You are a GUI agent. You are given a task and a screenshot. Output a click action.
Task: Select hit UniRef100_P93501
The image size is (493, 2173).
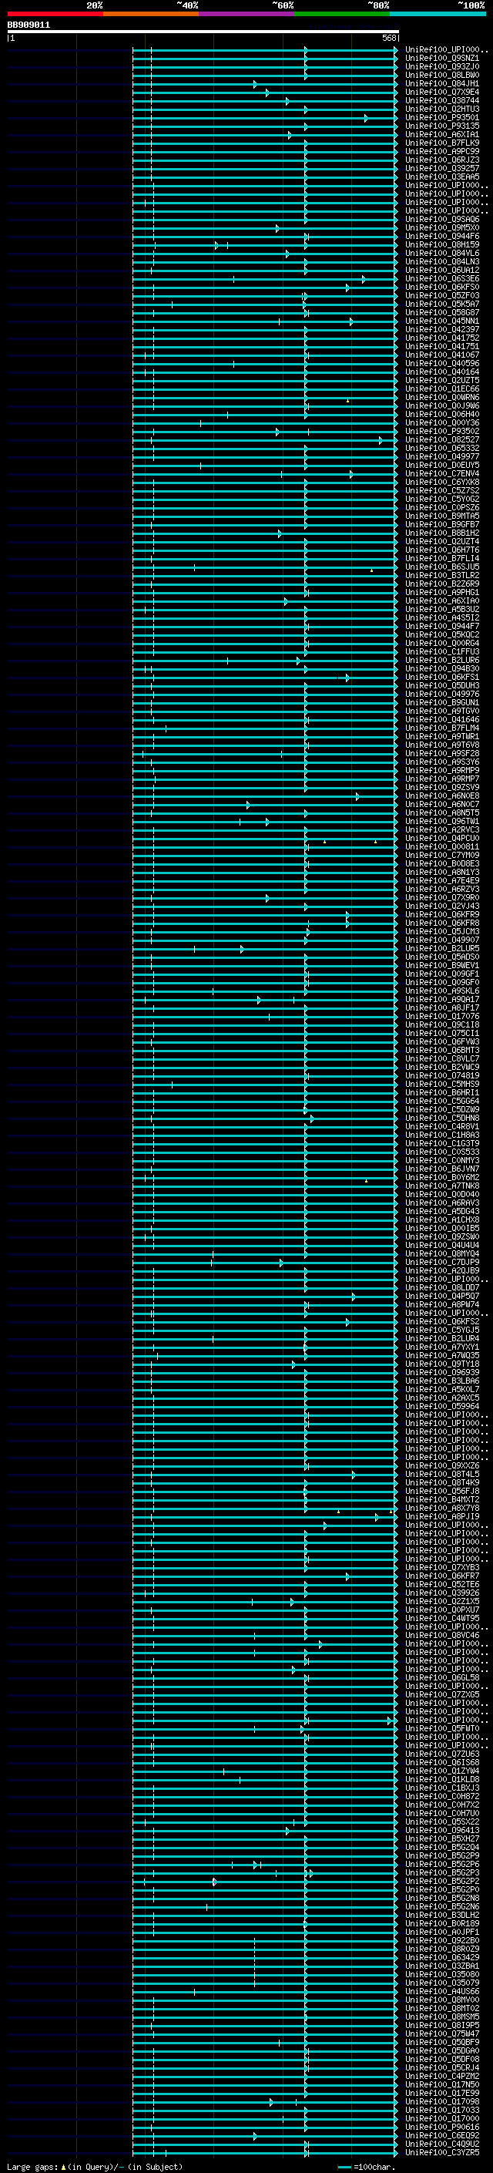pos(442,117)
